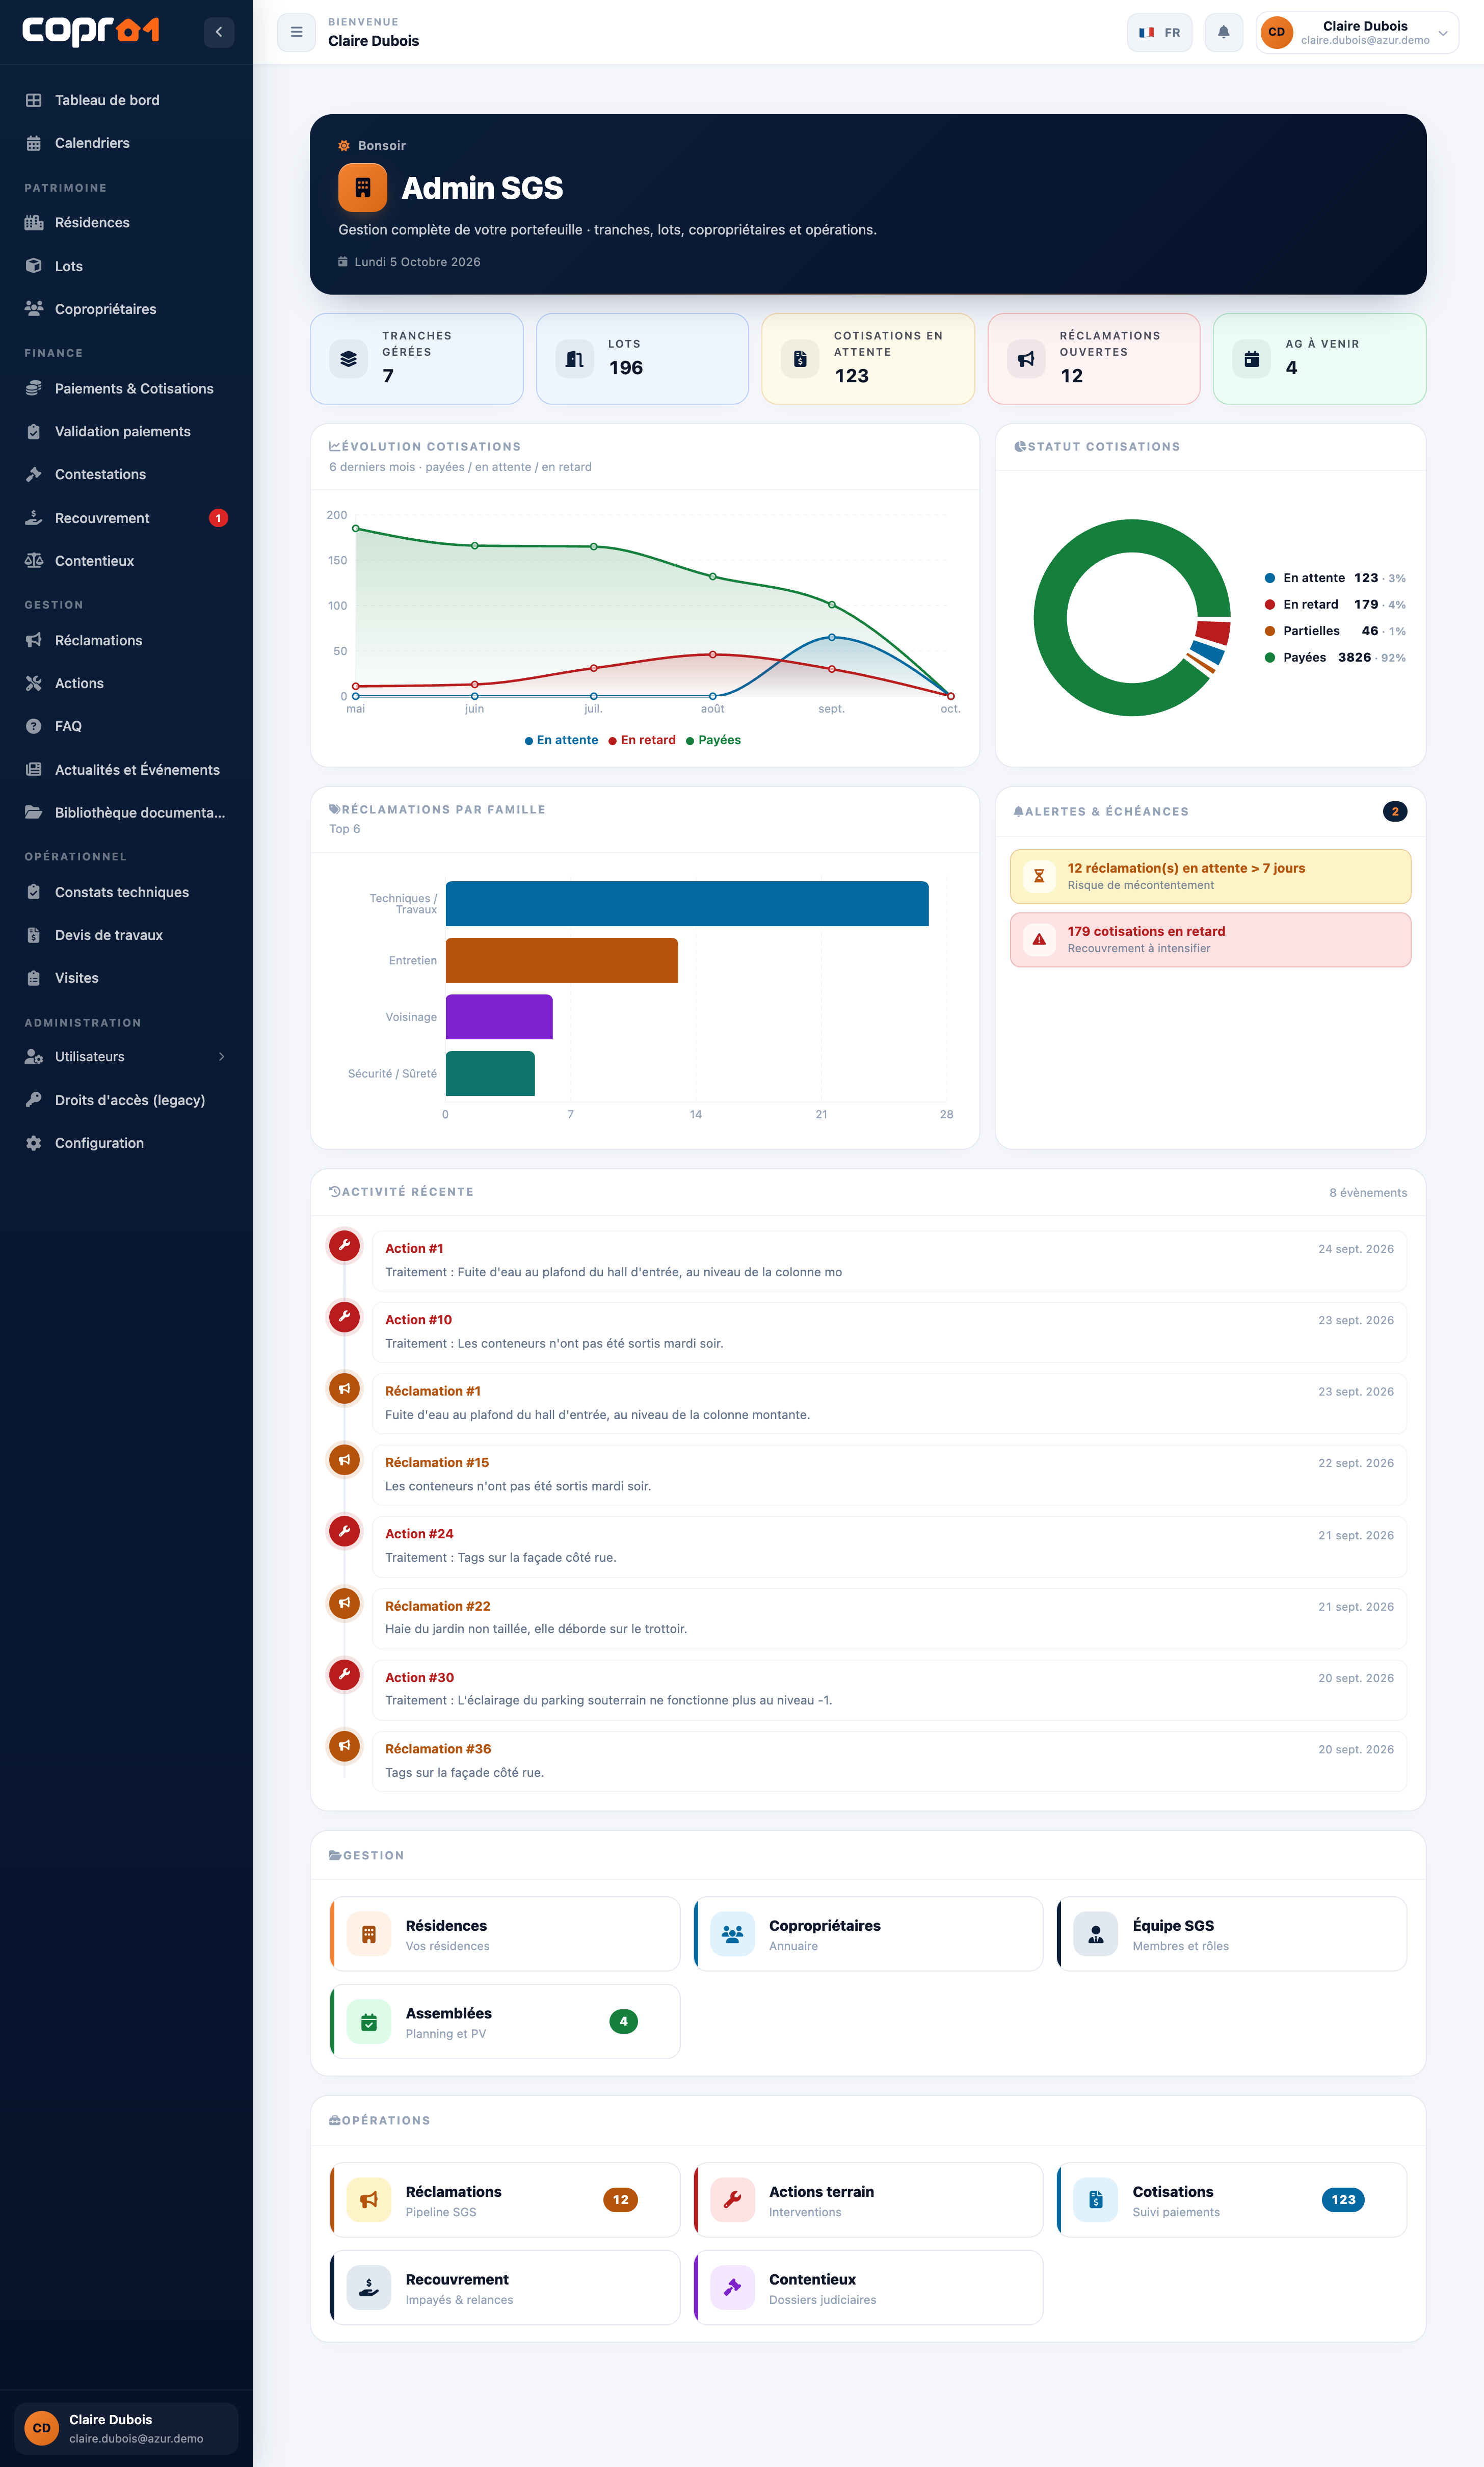Open Tableau de bord in sidebar
Viewport: 1484px width, 2467px height.
click(126, 100)
